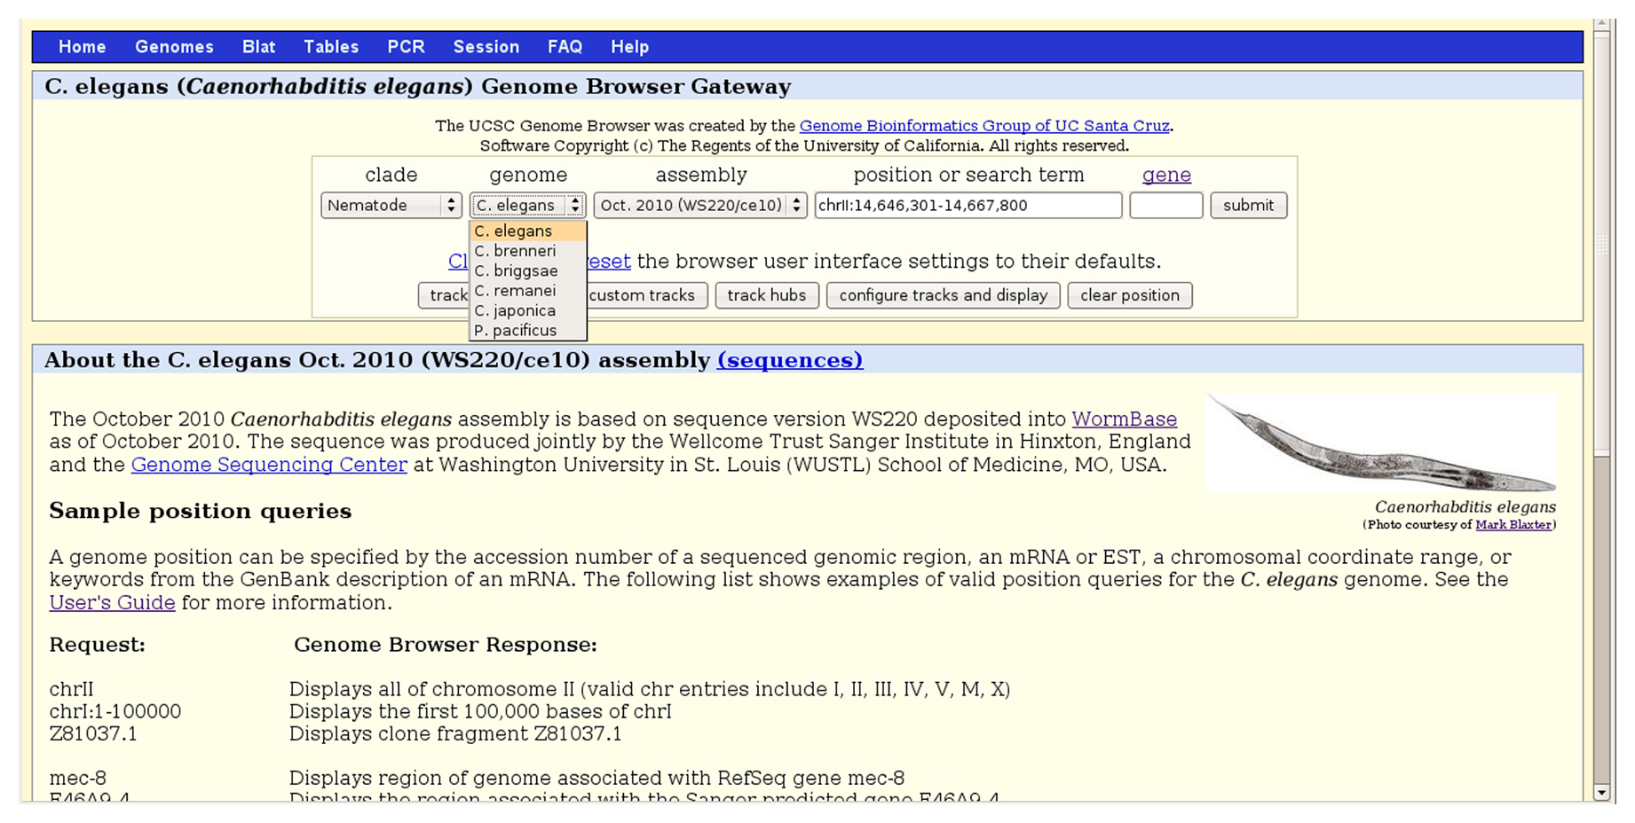Select C. briggsae in the genome list

click(528, 270)
